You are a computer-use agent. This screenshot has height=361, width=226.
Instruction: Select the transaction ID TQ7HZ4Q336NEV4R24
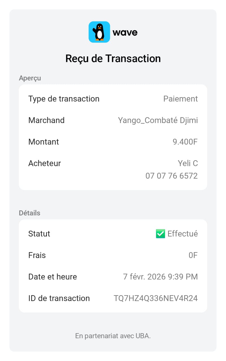pyautogui.click(x=156, y=298)
